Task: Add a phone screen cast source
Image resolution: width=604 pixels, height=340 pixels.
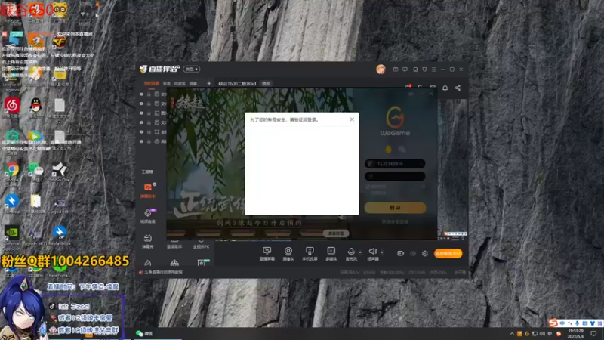Action: [x=310, y=254]
